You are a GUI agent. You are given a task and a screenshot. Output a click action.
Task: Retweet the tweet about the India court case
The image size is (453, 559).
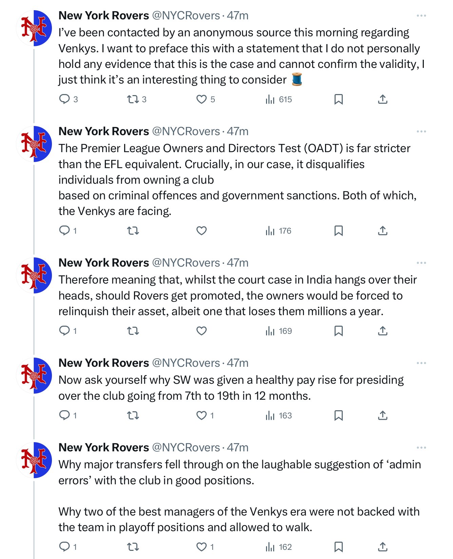click(x=133, y=331)
